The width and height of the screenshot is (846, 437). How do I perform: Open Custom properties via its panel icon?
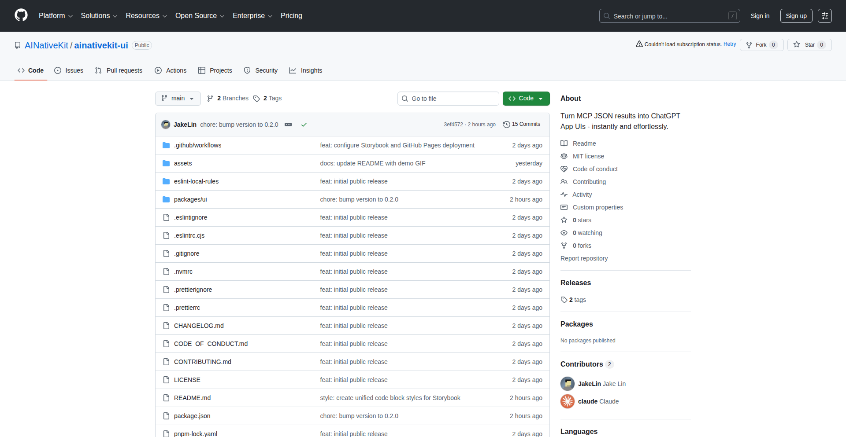pyautogui.click(x=564, y=207)
